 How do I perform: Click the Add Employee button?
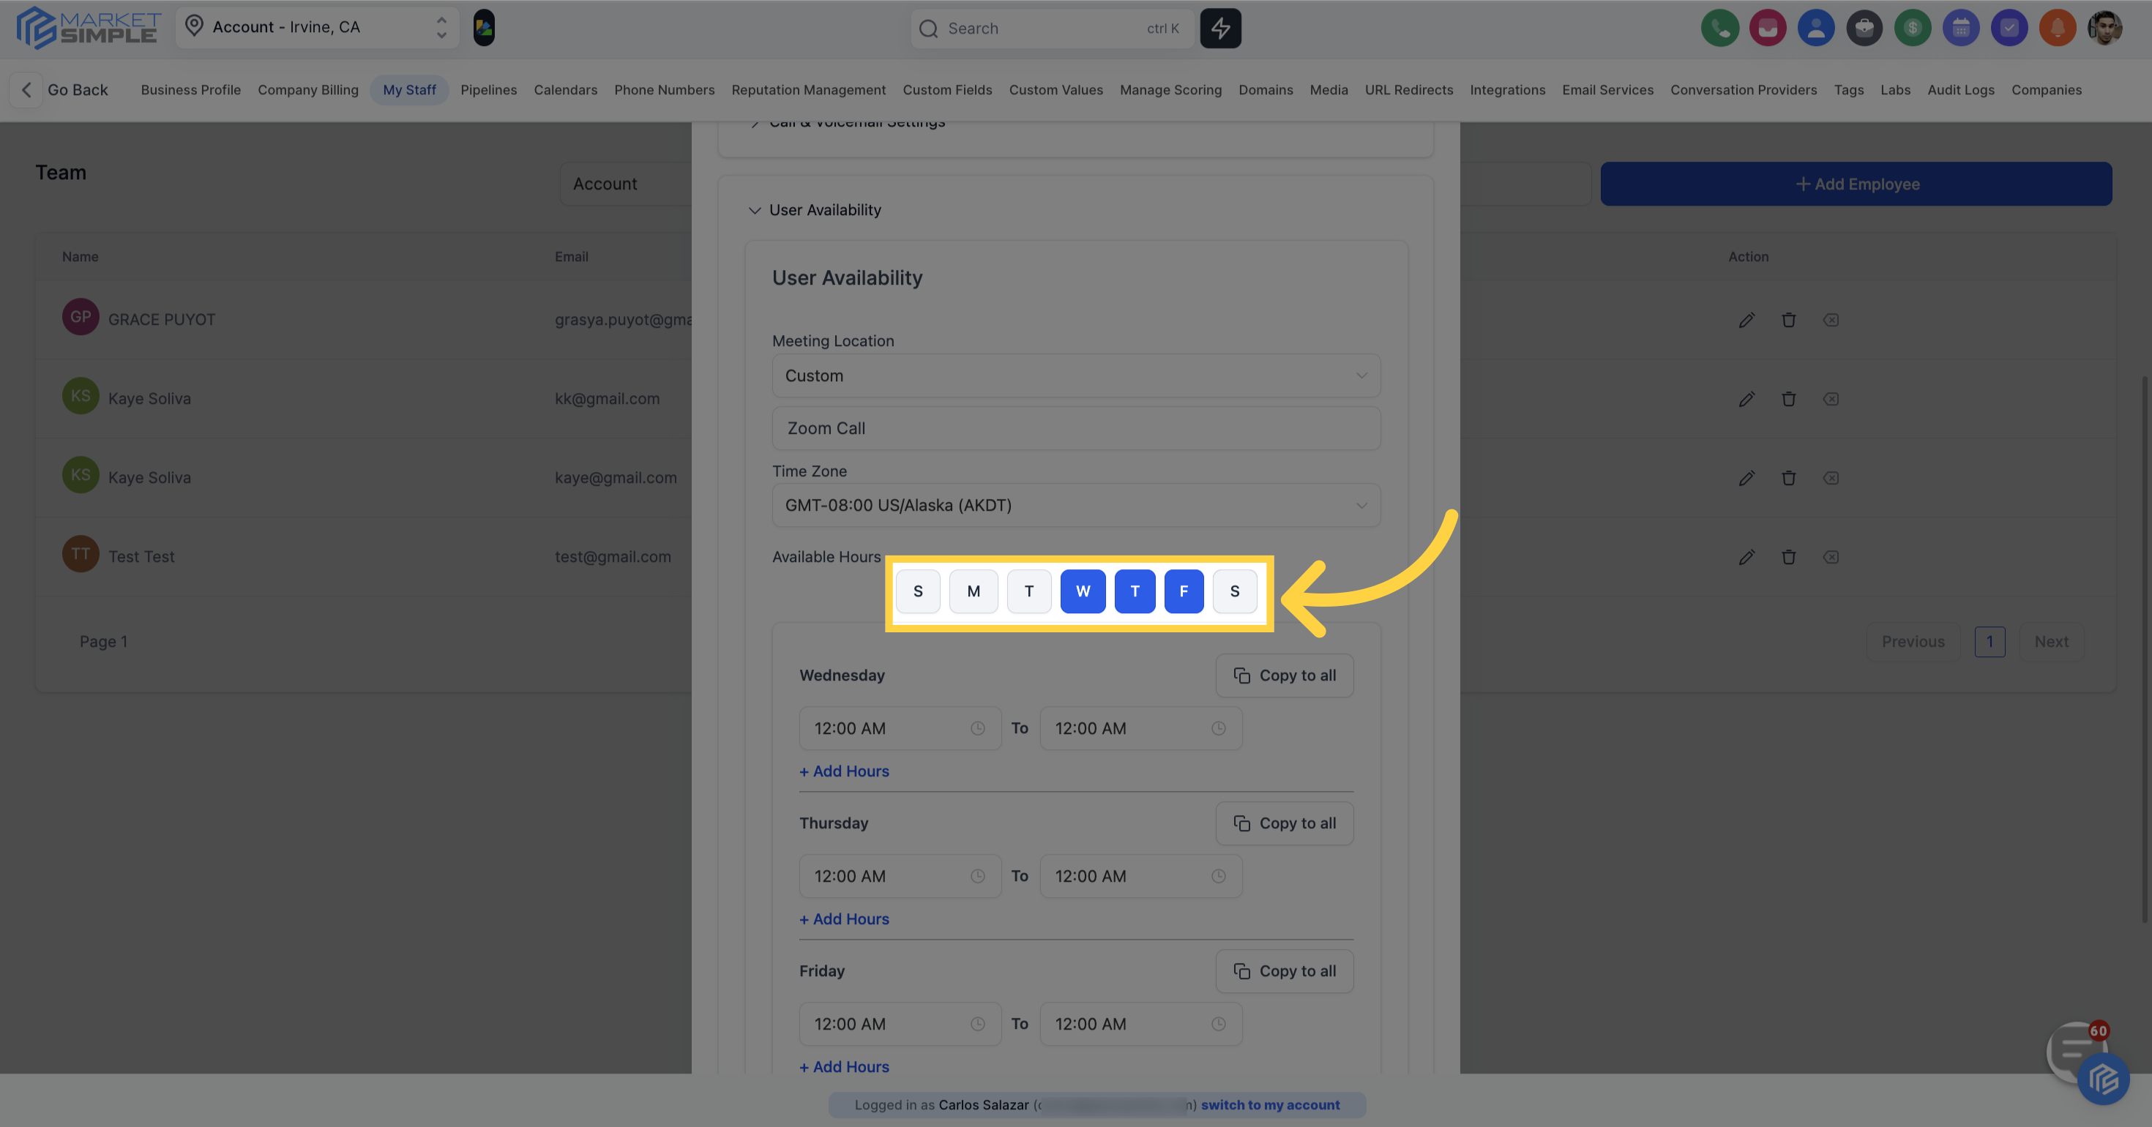pos(1856,184)
